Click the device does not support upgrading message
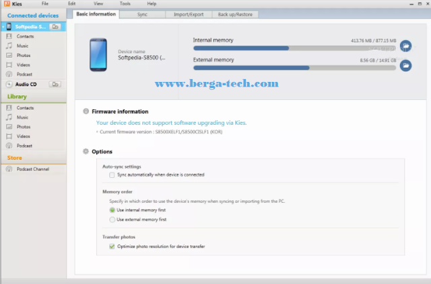 (x=171, y=123)
